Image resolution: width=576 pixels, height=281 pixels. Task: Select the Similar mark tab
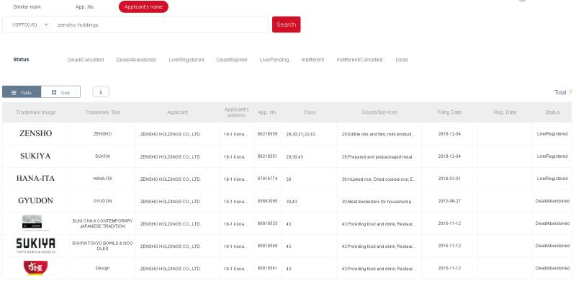tap(27, 7)
